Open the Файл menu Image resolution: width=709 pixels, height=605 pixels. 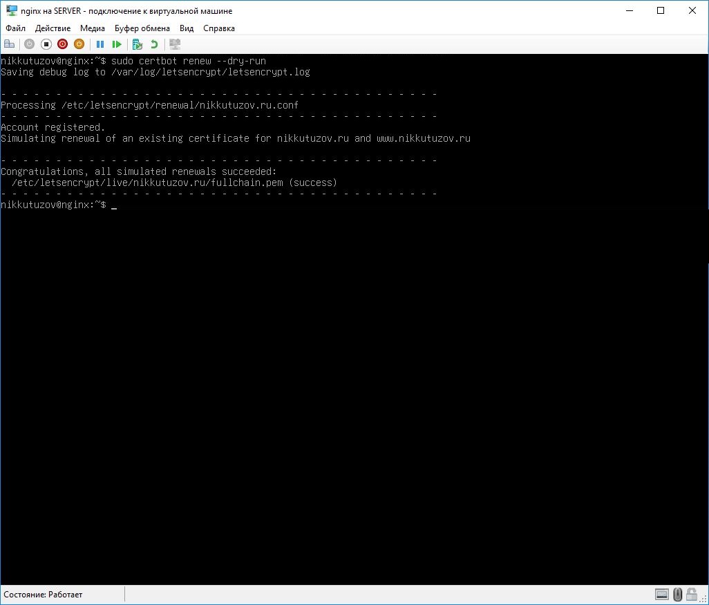[x=15, y=28]
